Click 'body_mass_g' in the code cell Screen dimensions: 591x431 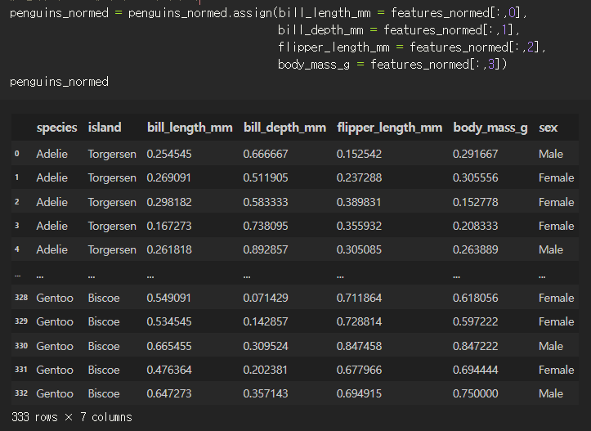pos(314,65)
